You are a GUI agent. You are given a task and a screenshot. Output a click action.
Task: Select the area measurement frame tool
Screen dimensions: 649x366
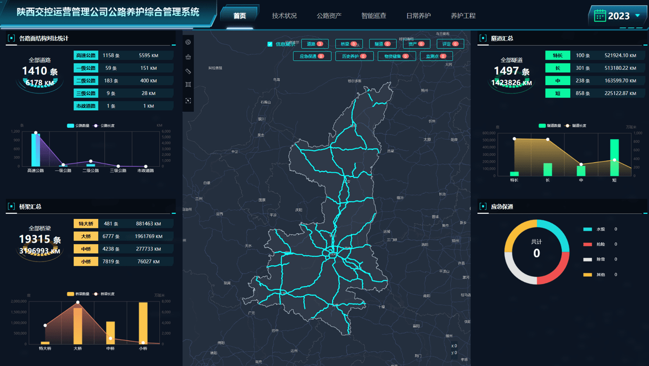tap(188, 85)
